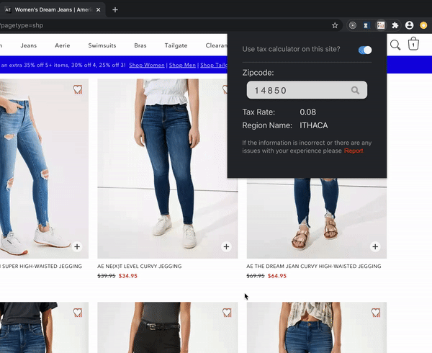Favorite the bottom-row black jeans with belt

coord(227,313)
